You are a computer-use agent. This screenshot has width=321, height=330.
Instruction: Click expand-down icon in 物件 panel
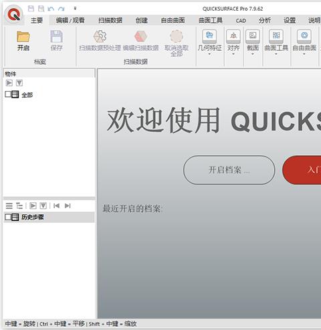click(x=19, y=83)
